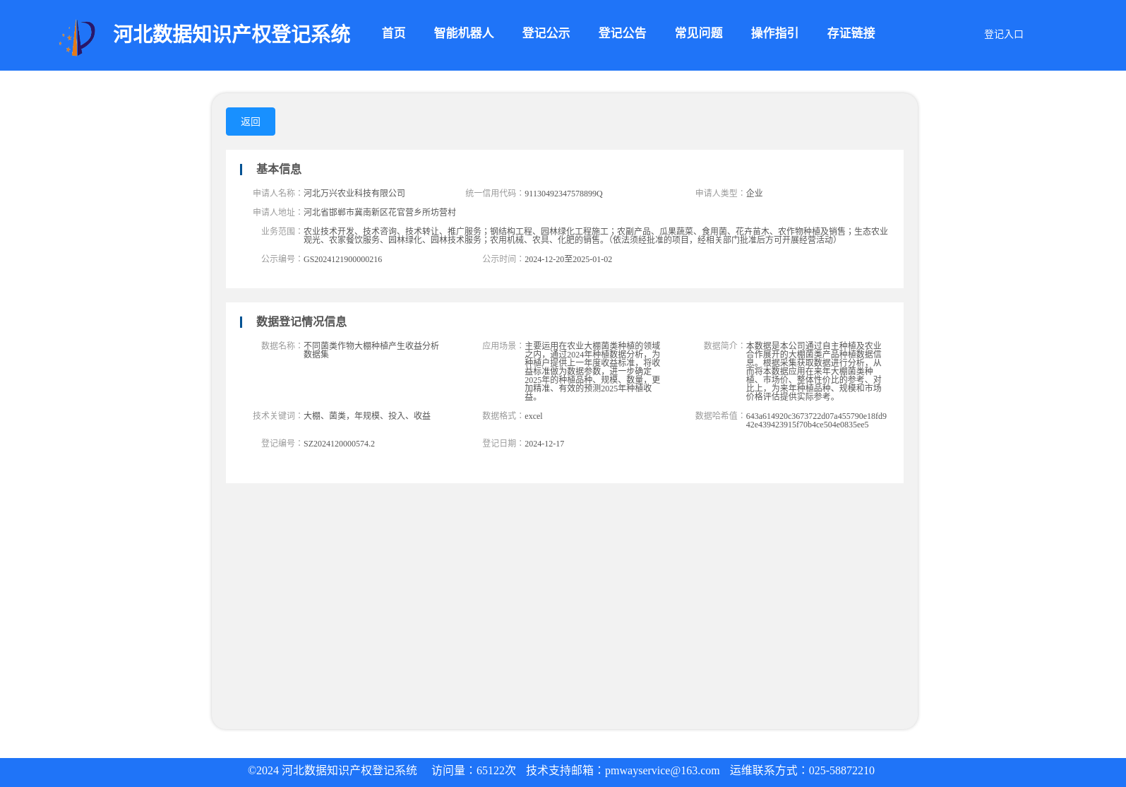Screen dimensions: 1126x787
Task: Click the footer visit count 65122次
Action: 496,771
